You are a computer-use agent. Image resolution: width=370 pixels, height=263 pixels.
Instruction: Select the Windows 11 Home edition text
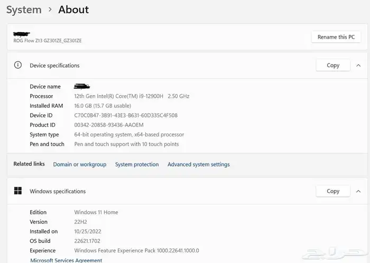coord(96,212)
